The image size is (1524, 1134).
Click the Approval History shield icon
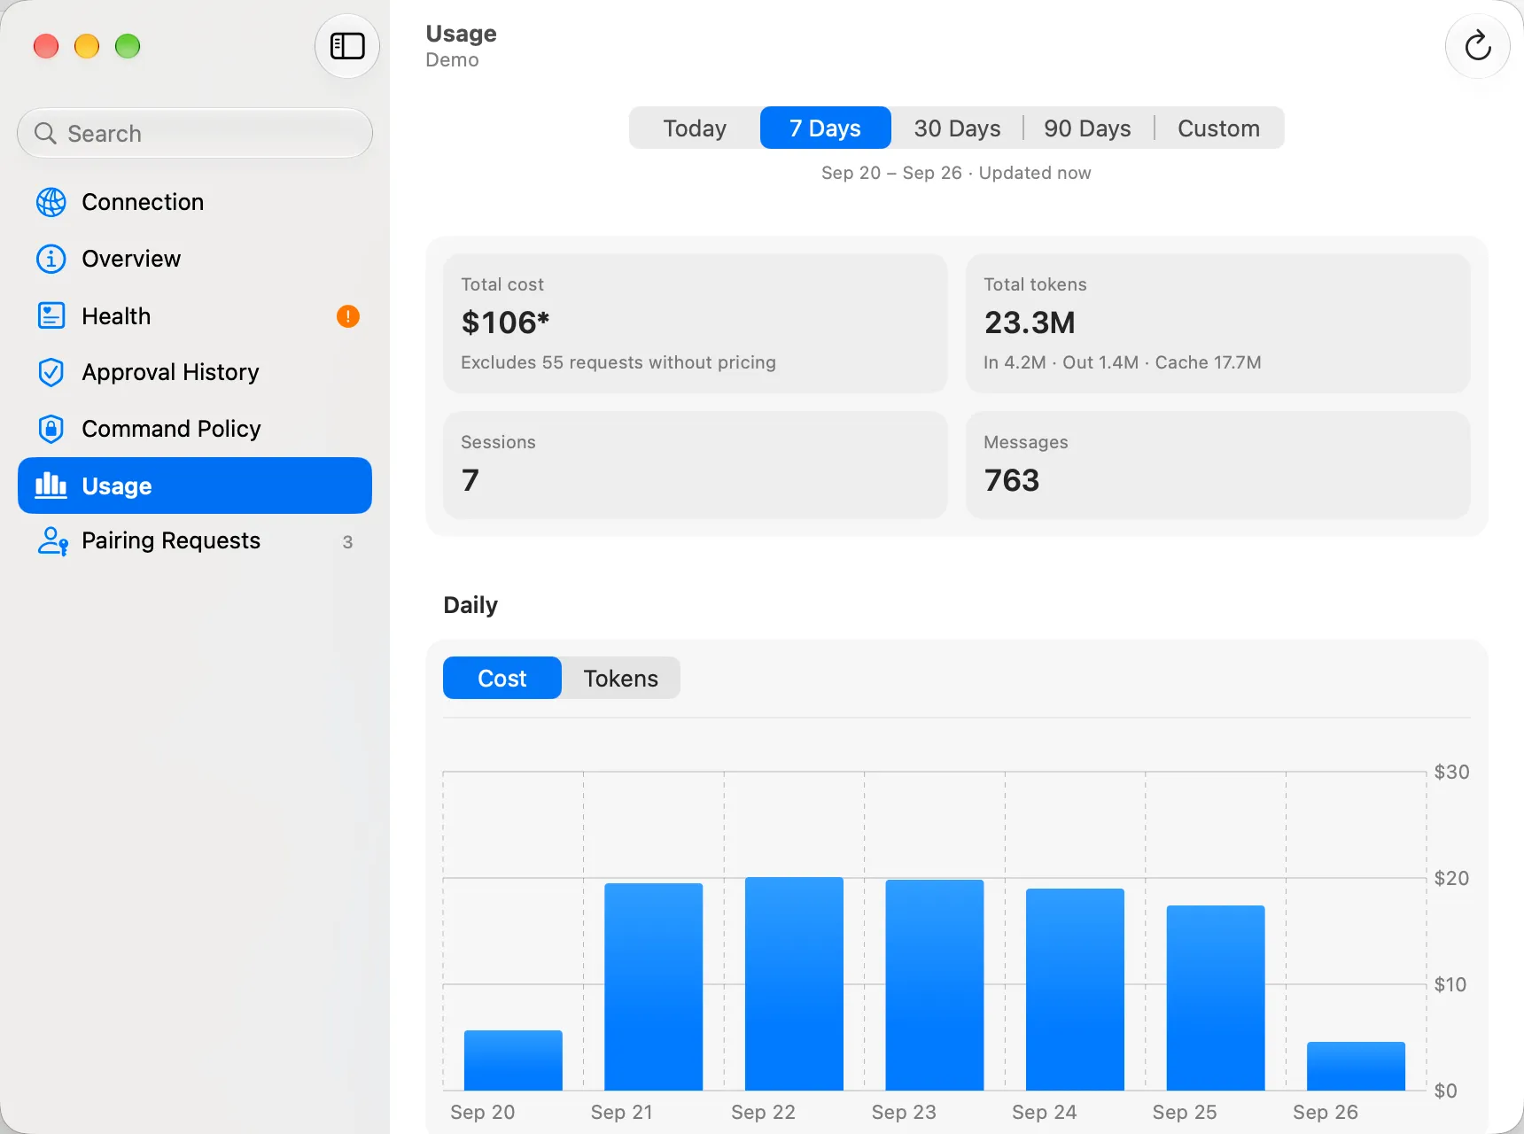pos(51,372)
